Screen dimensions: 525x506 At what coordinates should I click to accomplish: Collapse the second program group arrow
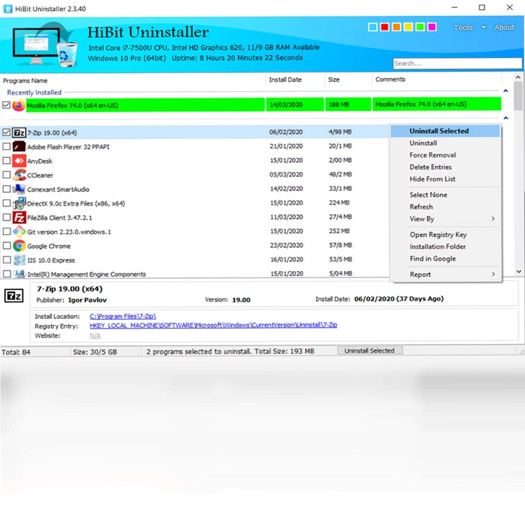(505, 118)
